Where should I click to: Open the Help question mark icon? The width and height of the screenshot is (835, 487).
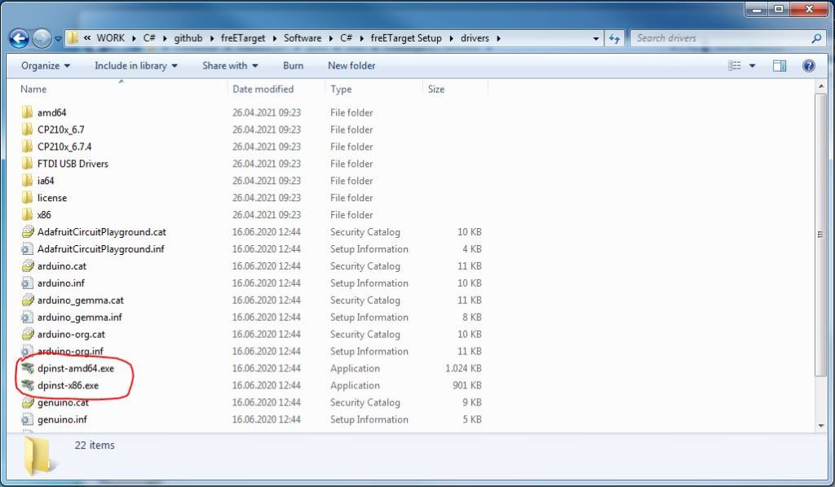coord(809,66)
